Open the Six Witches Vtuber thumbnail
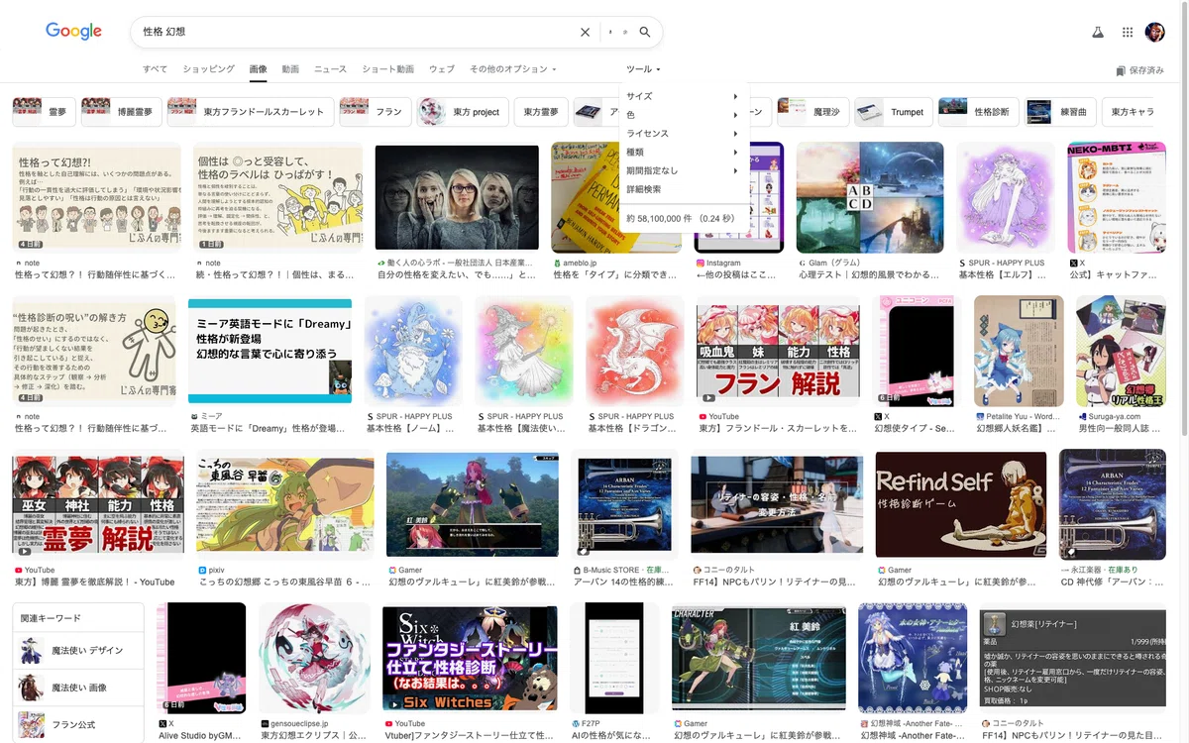 click(x=470, y=658)
